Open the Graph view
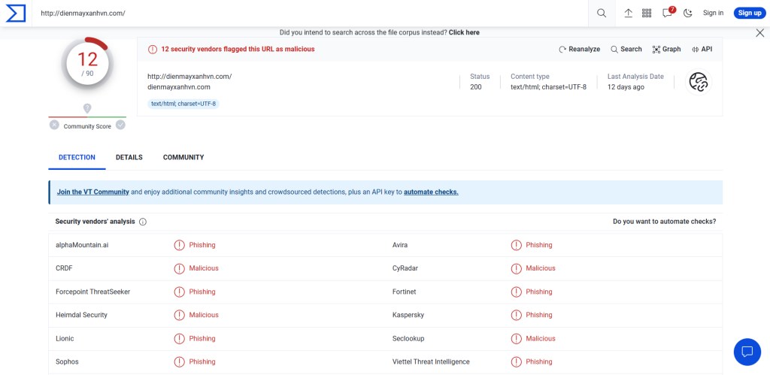This screenshot has width=770, height=375. (666, 49)
